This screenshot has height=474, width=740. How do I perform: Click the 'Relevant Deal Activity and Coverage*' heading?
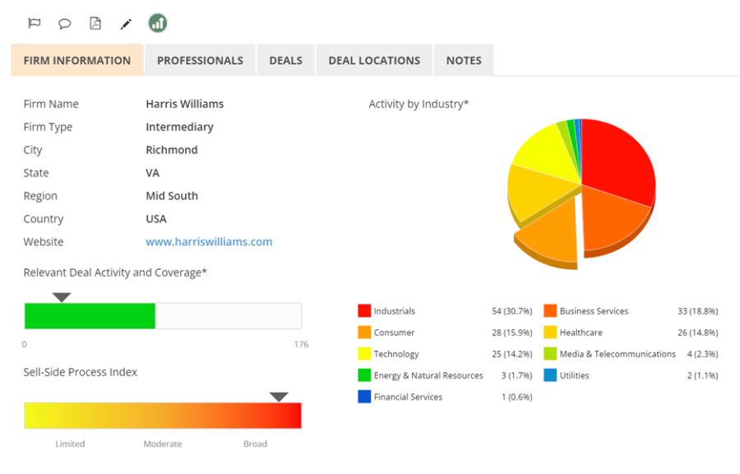coord(115,272)
